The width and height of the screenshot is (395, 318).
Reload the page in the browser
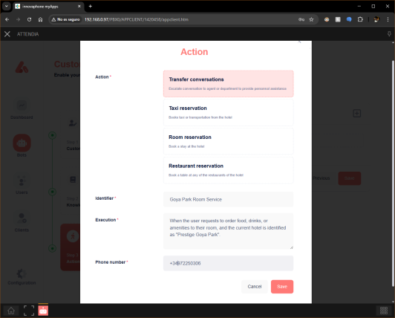point(29,19)
